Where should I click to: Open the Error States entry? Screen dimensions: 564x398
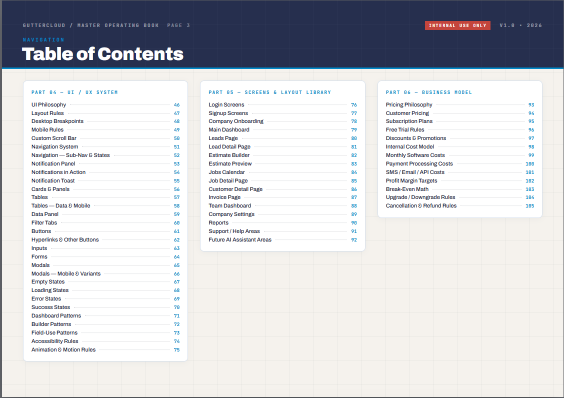(x=105, y=298)
